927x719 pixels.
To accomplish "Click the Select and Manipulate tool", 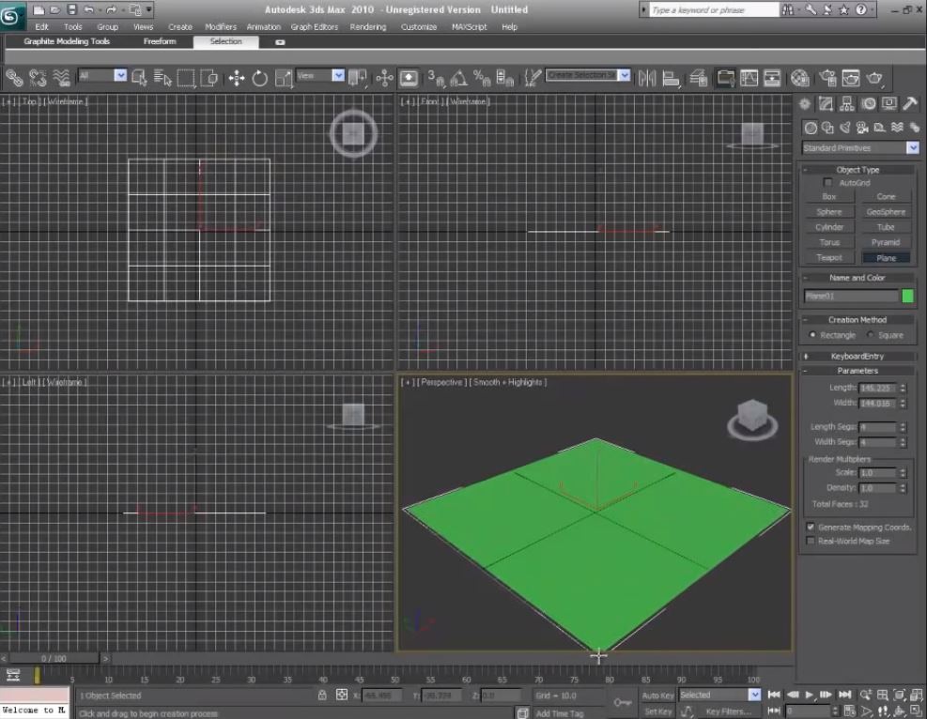I will coord(384,78).
